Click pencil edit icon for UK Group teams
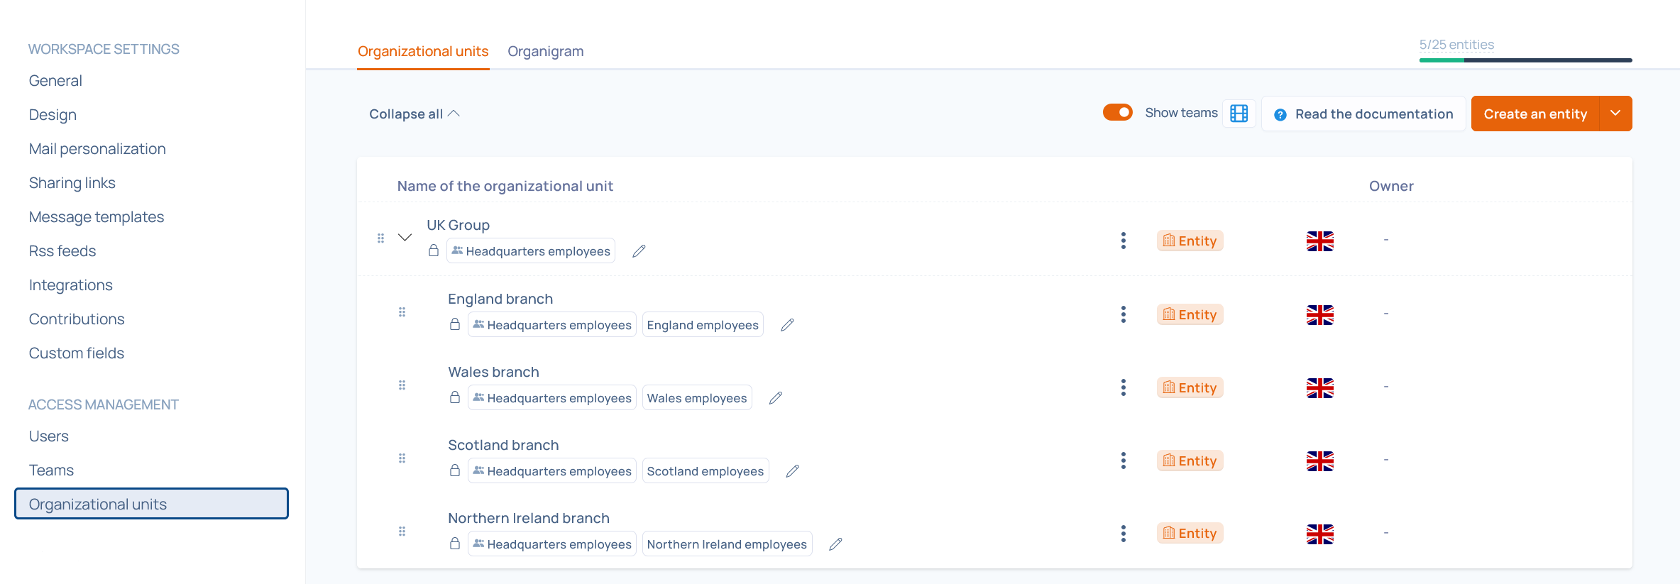The image size is (1680, 584). pyautogui.click(x=639, y=251)
